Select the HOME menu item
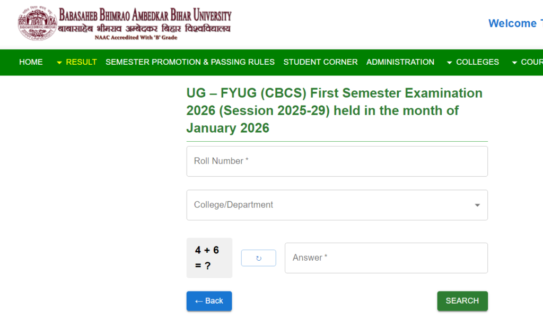The width and height of the screenshot is (543, 317). pos(31,62)
